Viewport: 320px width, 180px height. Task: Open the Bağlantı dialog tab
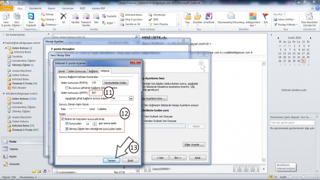[93, 71]
